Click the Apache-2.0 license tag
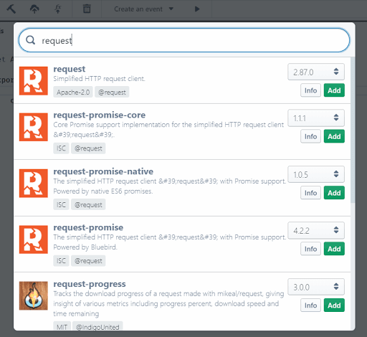The width and height of the screenshot is (367, 337). click(x=73, y=92)
